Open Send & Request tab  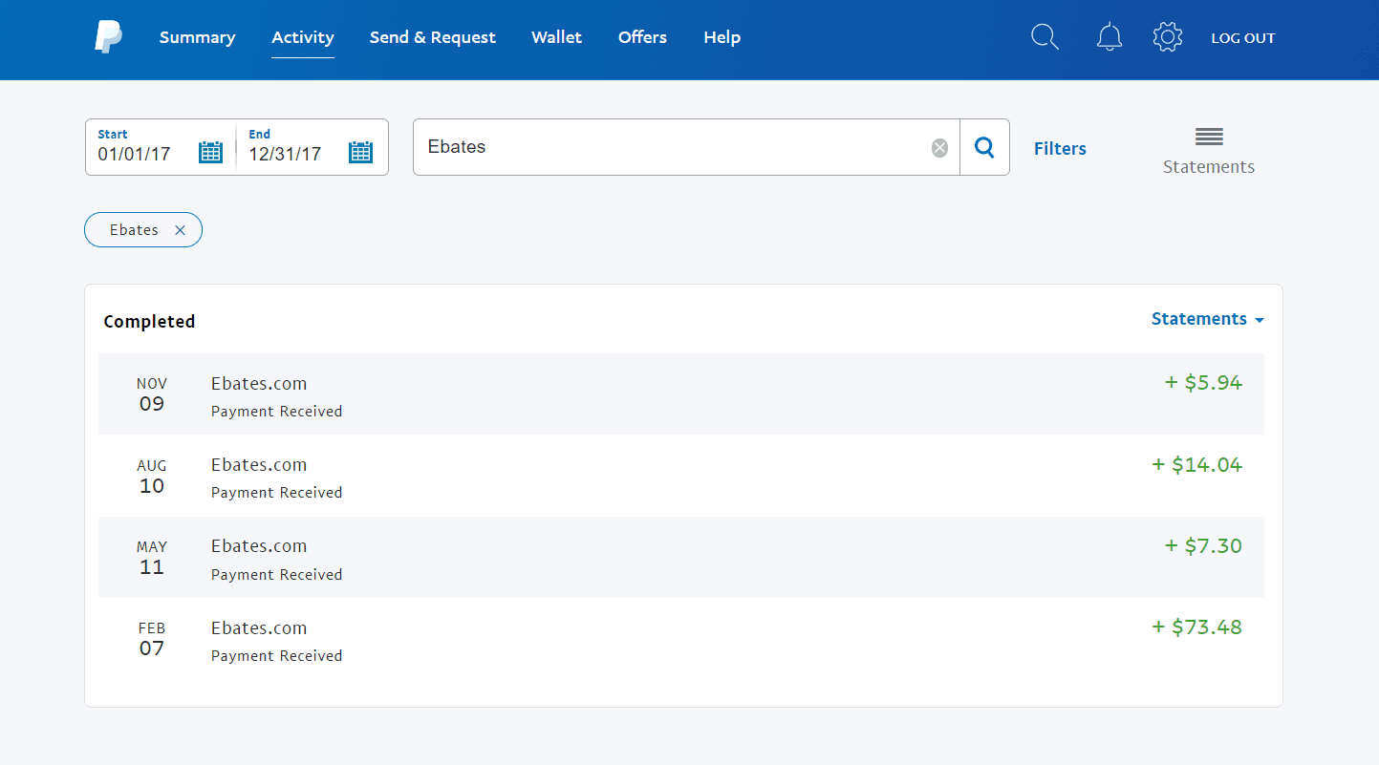pyautogui.click(x=433, y=37)
